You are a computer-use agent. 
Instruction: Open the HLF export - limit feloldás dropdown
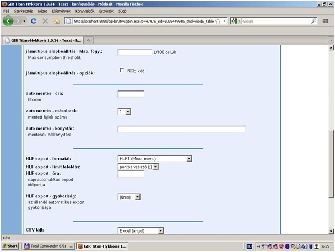pyautogui.click(x=138, y=167)
